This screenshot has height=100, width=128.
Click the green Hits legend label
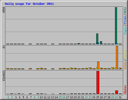pos(125,10)
